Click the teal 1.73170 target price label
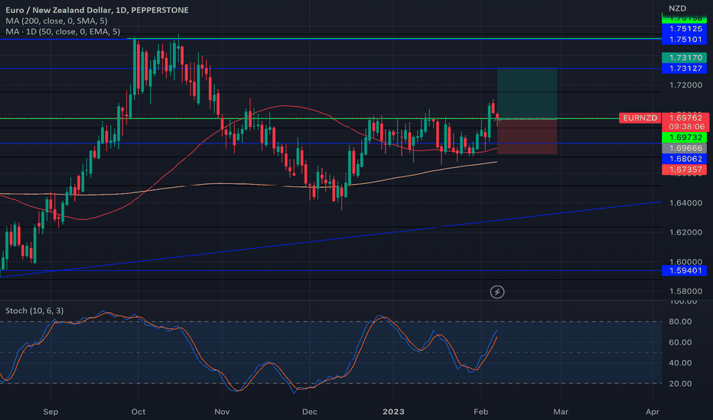Viewport: 713px width, 420px height. 685,58
